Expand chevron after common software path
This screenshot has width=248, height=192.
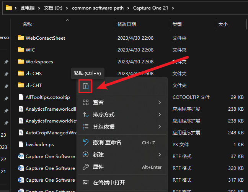tap(128, 8)
